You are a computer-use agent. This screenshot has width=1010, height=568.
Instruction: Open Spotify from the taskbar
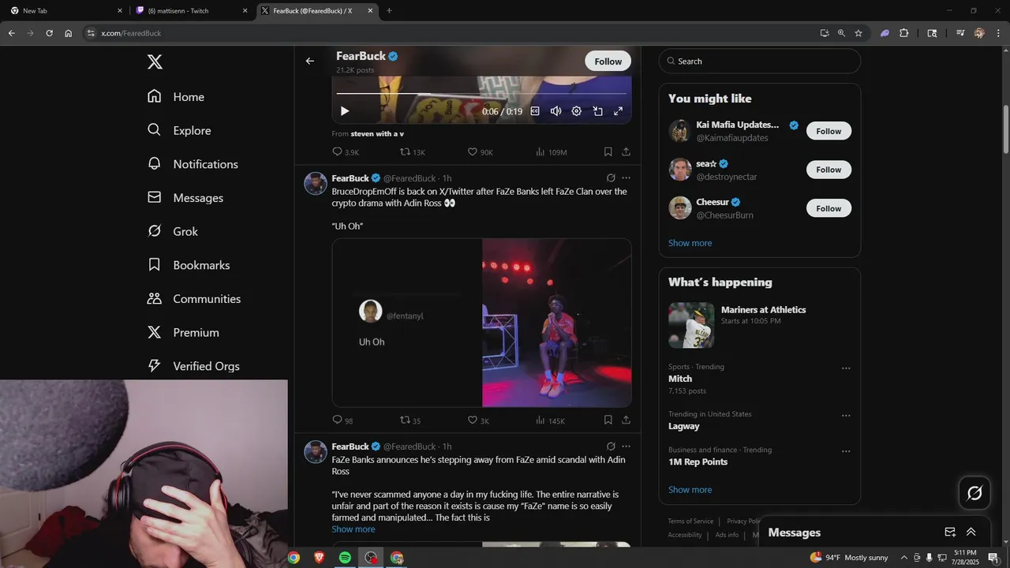point(345,558)
